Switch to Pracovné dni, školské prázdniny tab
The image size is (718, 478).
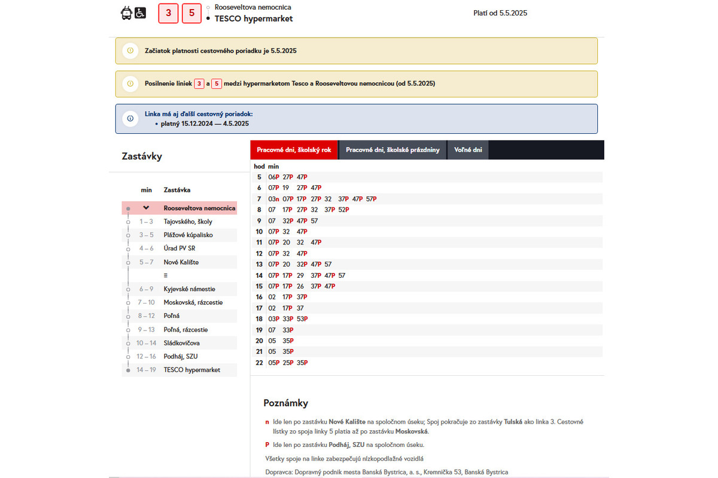(x=393, y=150)
